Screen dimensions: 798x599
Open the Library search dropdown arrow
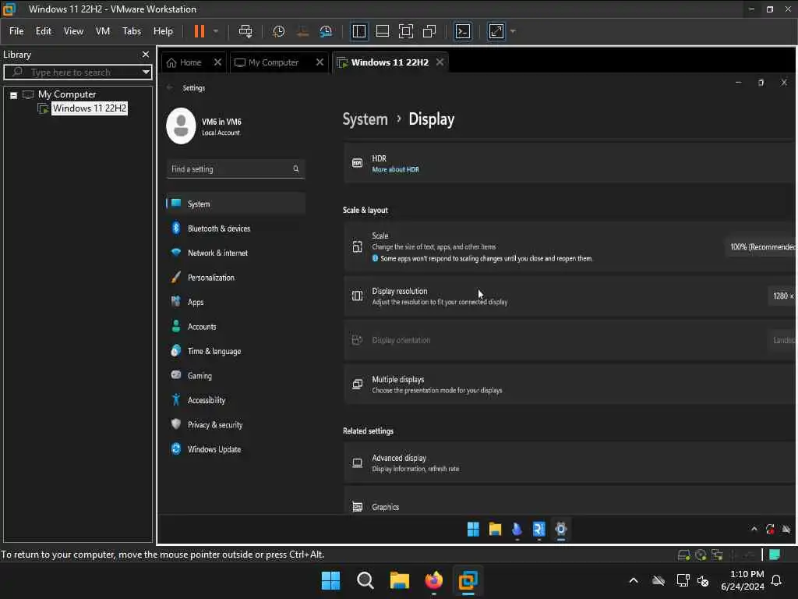146,72
